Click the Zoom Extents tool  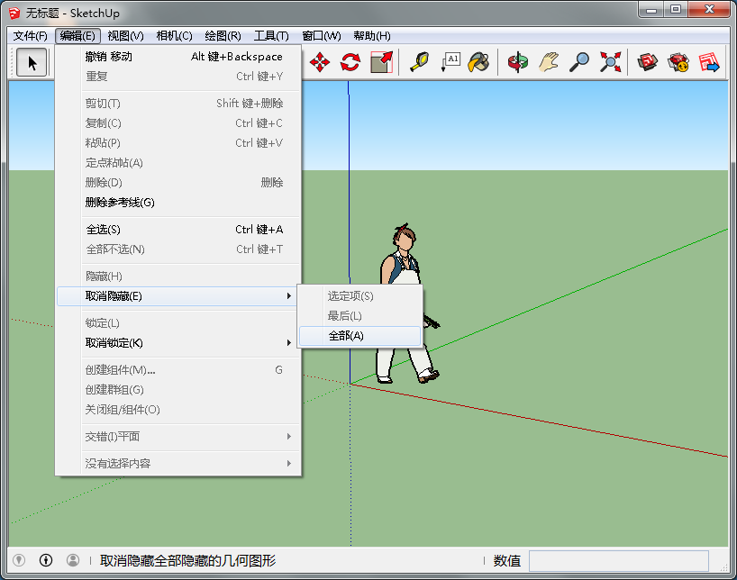point(611,62)
